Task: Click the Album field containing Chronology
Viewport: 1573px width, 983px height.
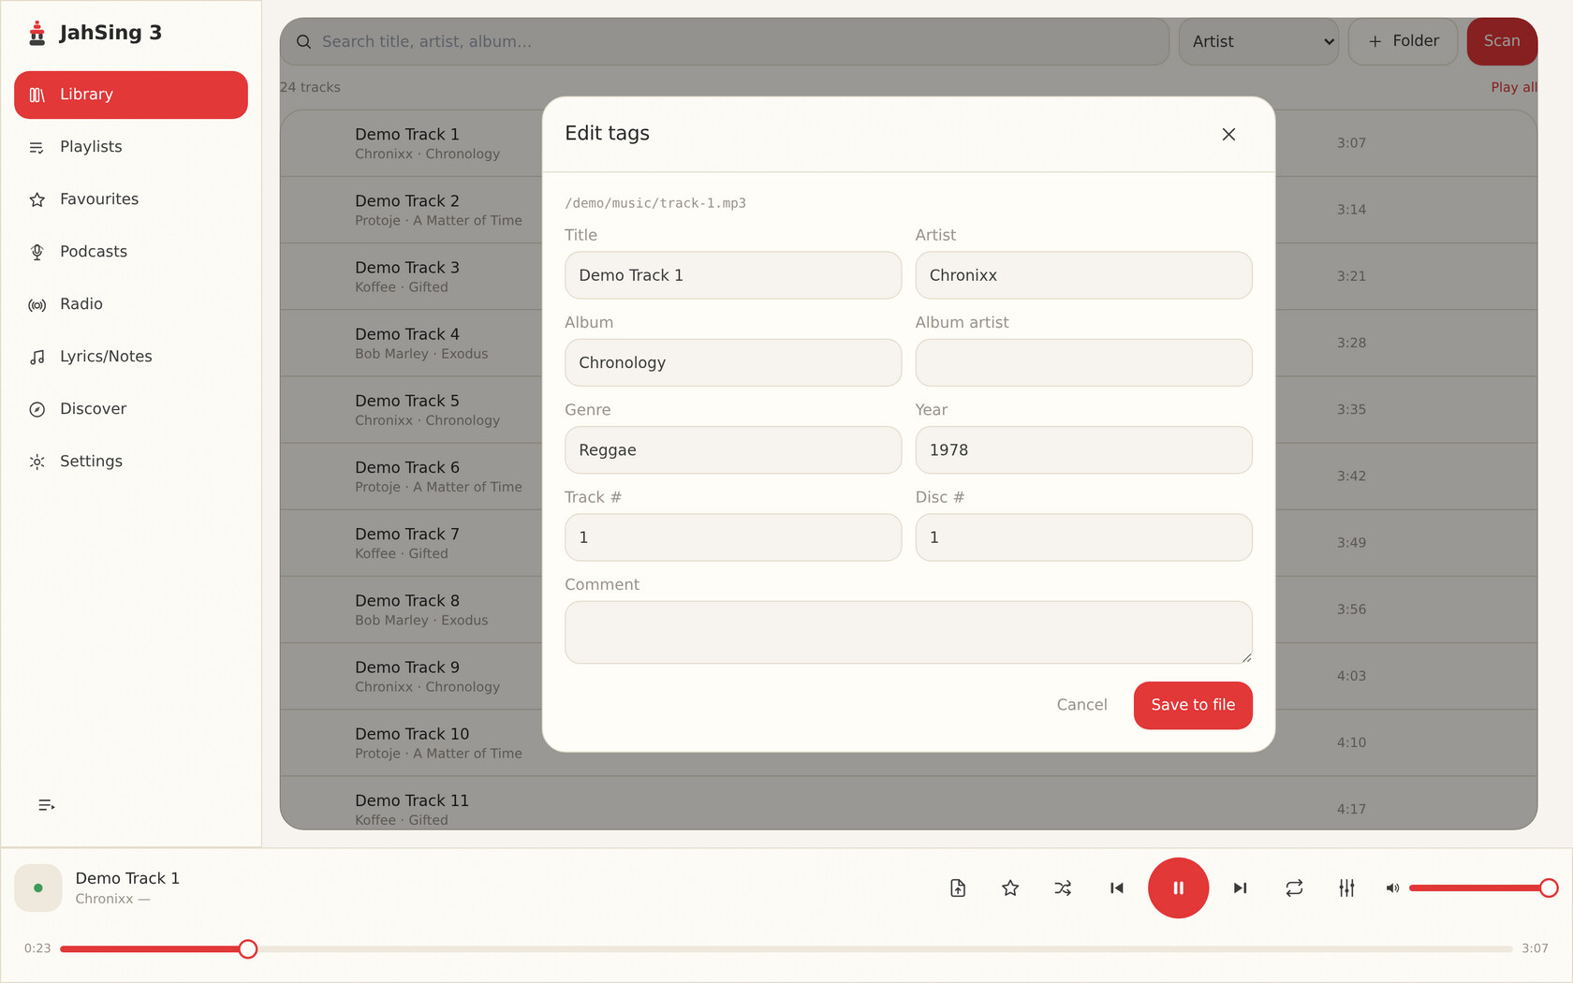Action: (733, 362)
